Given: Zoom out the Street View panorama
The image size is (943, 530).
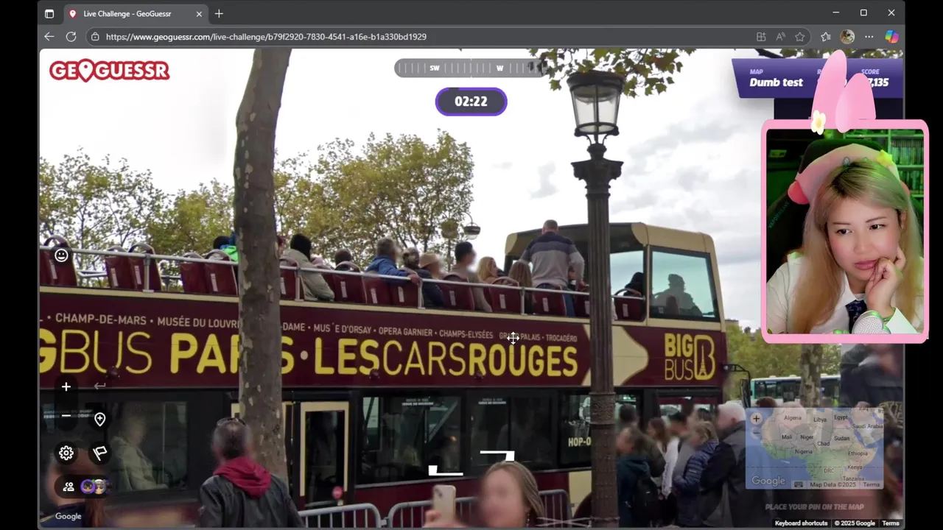Looking at the screenshot, I should click(x=66, y=416).
